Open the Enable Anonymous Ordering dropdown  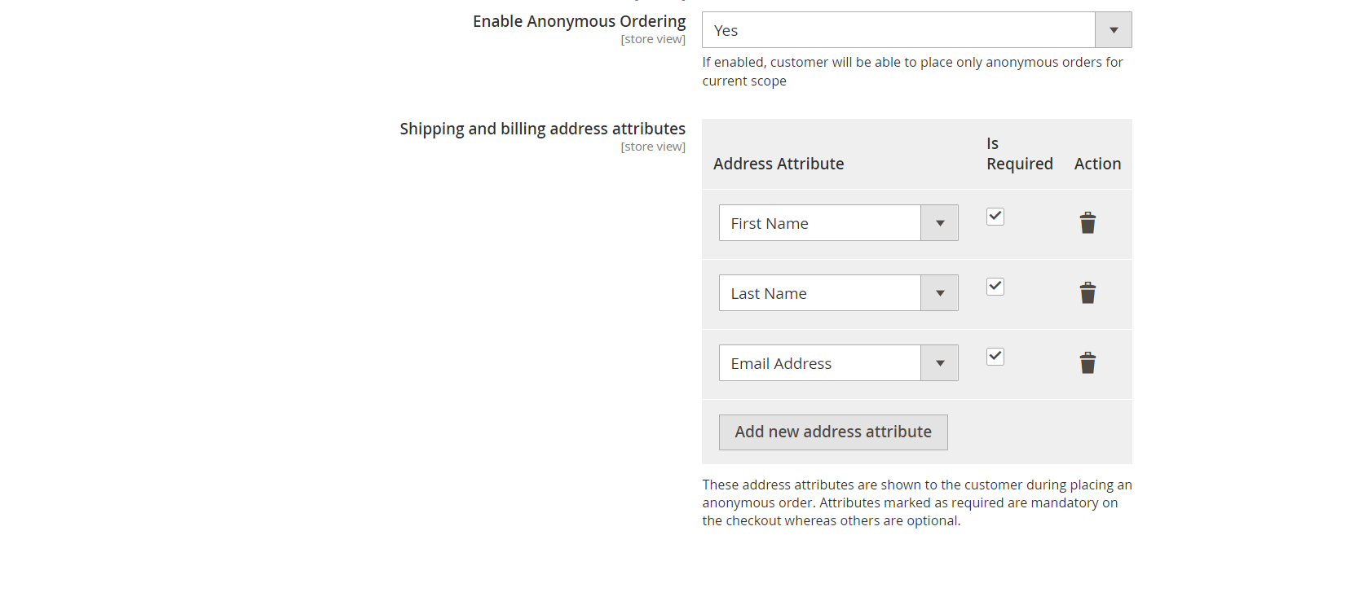coord(916,30)
